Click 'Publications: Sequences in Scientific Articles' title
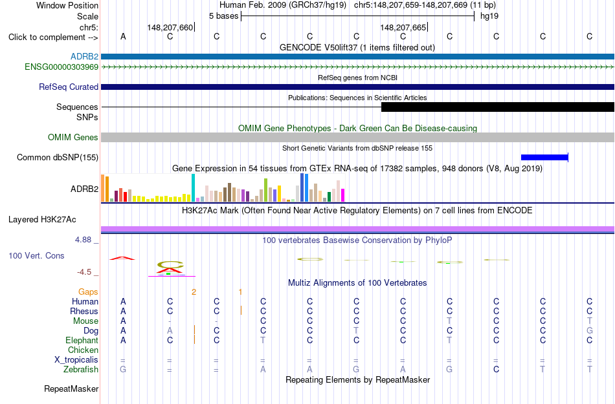615x404 pixels. (358, 98)
